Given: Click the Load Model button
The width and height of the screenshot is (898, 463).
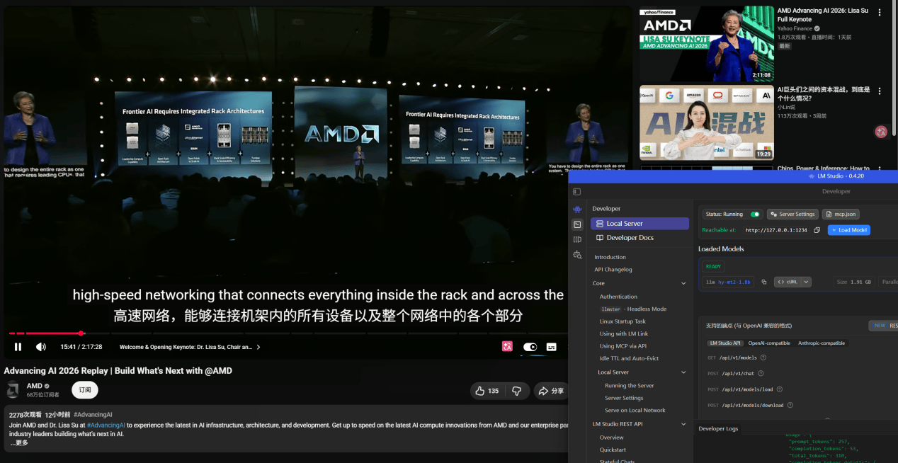Looking at the screenshot, I should tap(849, 230).
